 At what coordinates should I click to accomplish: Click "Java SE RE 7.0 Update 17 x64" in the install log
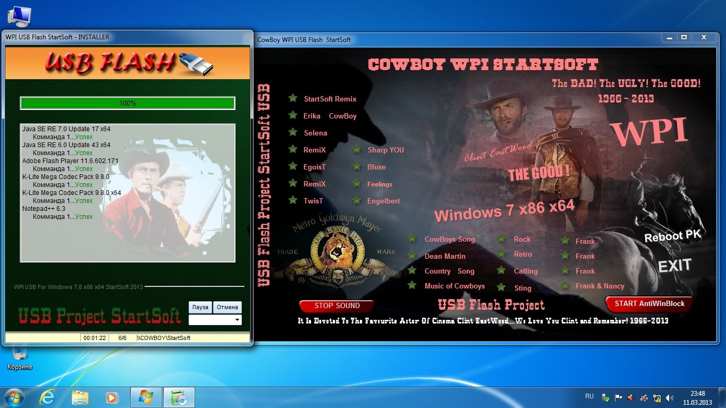click(66, 129)
